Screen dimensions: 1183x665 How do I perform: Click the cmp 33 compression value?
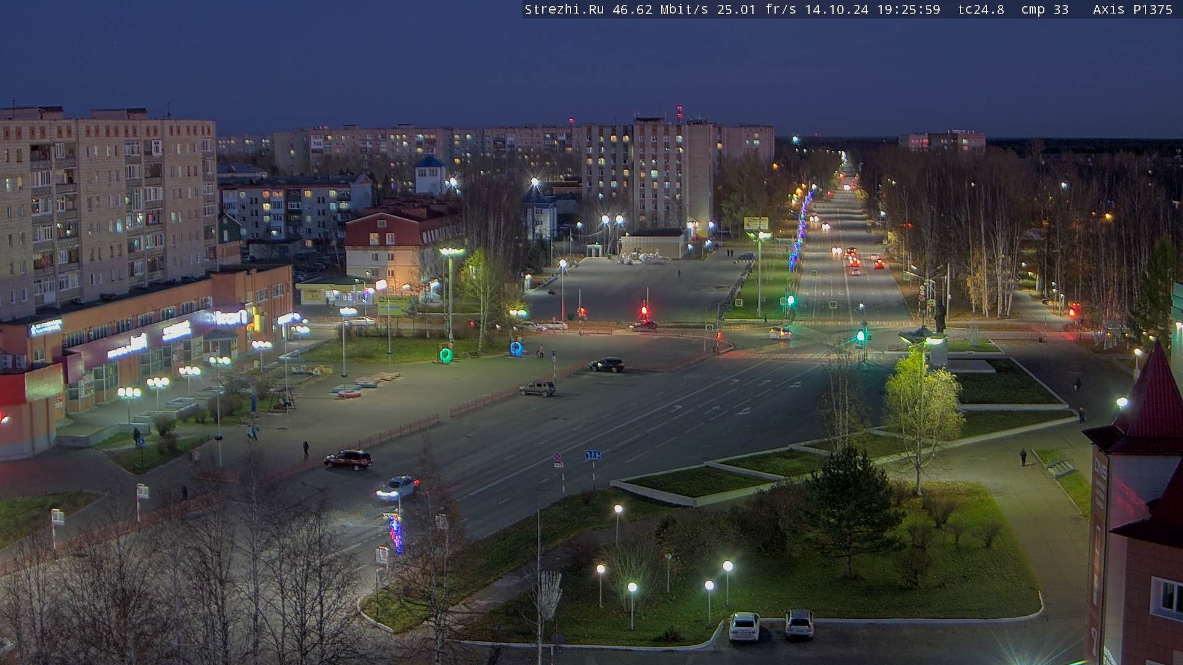tap(1045, 9)
